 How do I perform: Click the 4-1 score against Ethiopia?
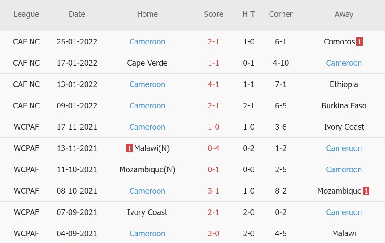click(x=214, y=84)
